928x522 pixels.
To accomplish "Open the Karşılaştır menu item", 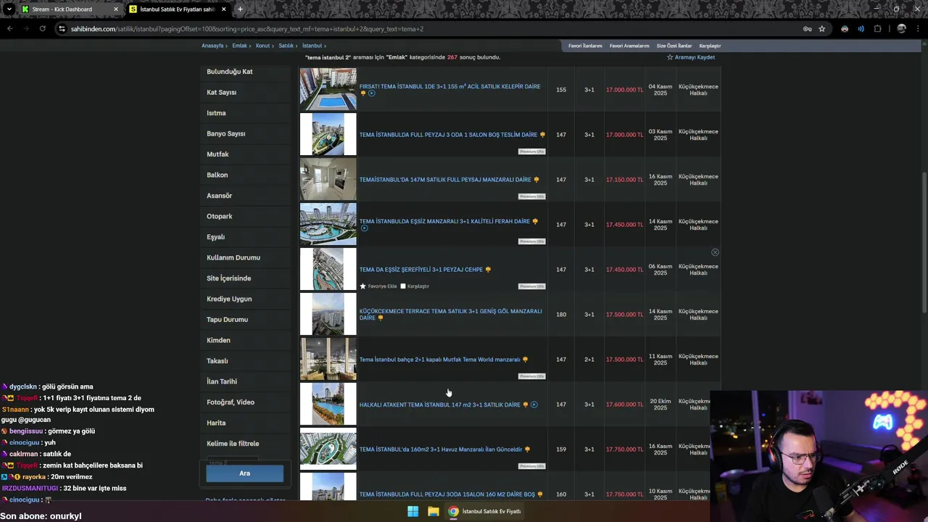I will [710, 46].
